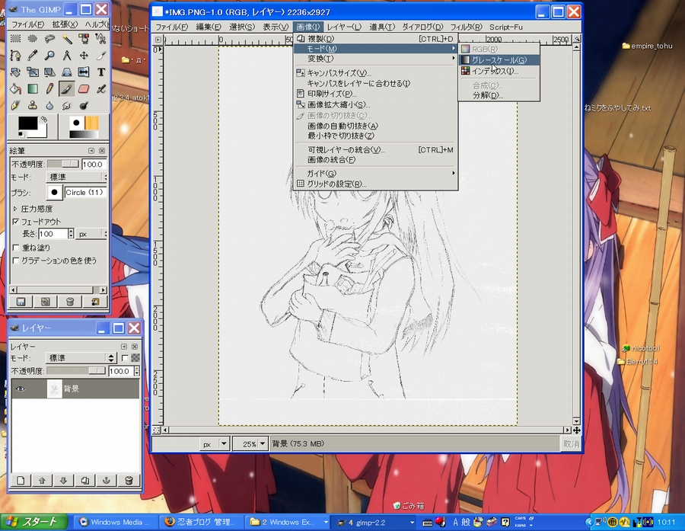685x531 pixels.
Task: Choose the Dodge/Burn tool
Action: (x=84, y=105)
